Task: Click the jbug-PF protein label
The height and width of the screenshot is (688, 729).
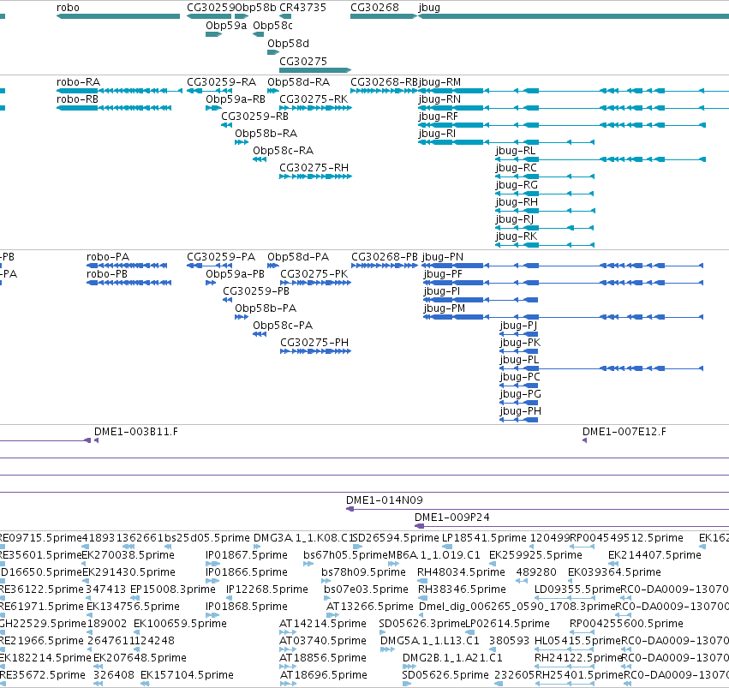Action: 443,274
